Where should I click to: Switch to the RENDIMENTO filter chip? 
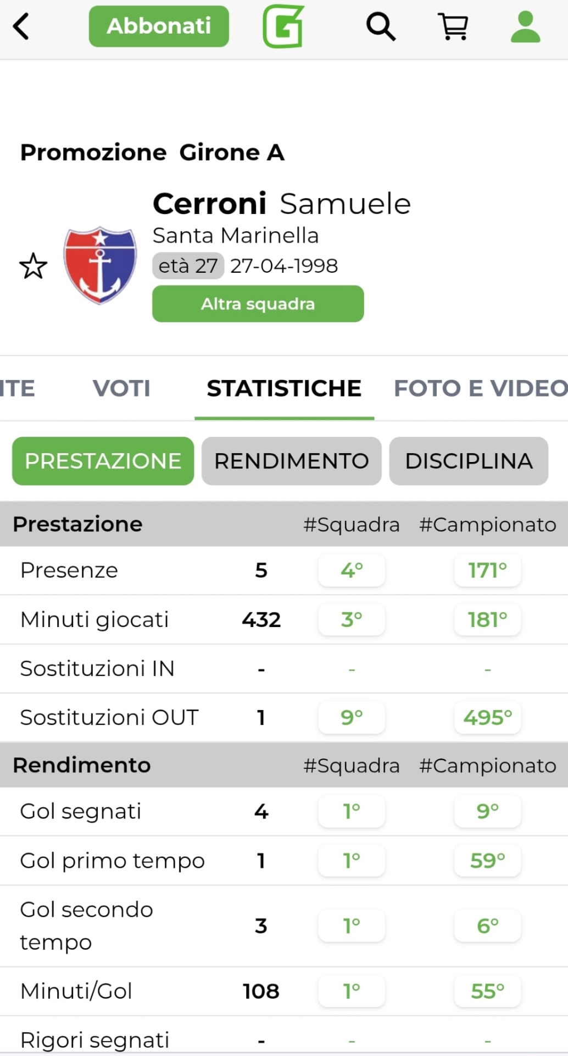point(291,461)
